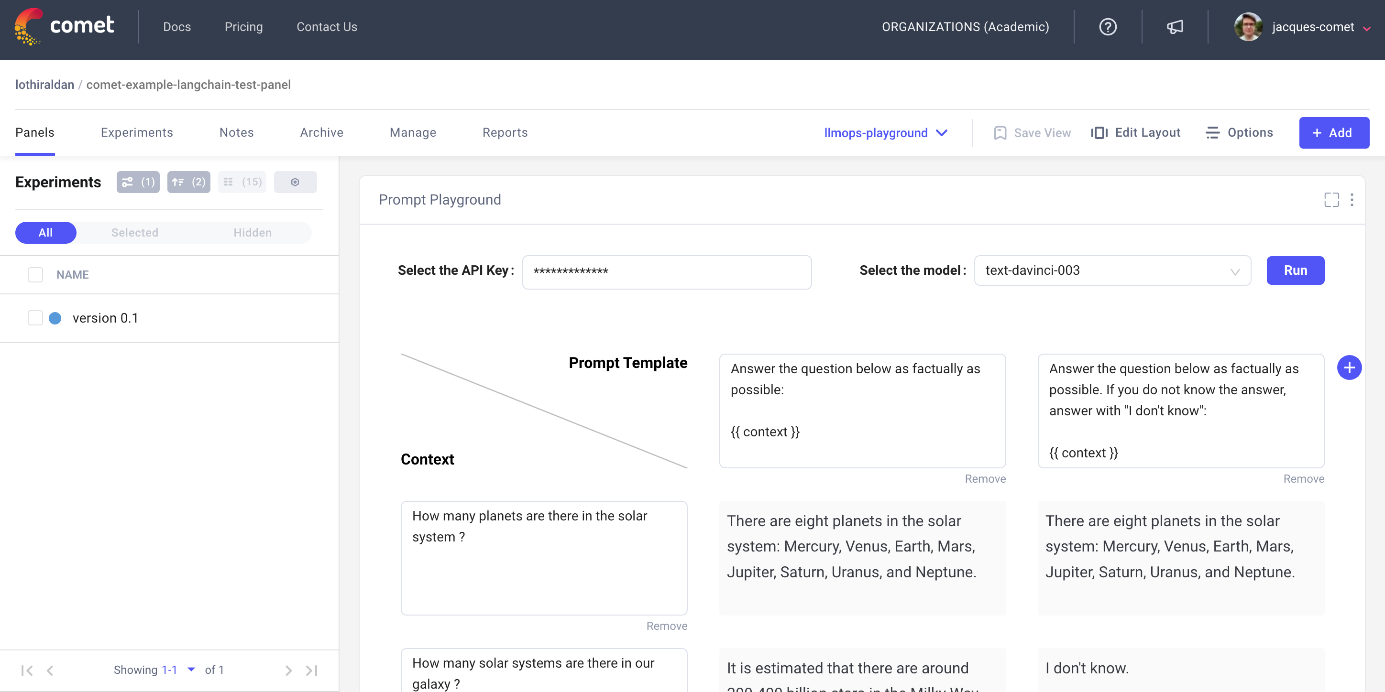Click the experiments filter icon button
This screenshot has width=1385, height=692.
[x=138, y=182]
